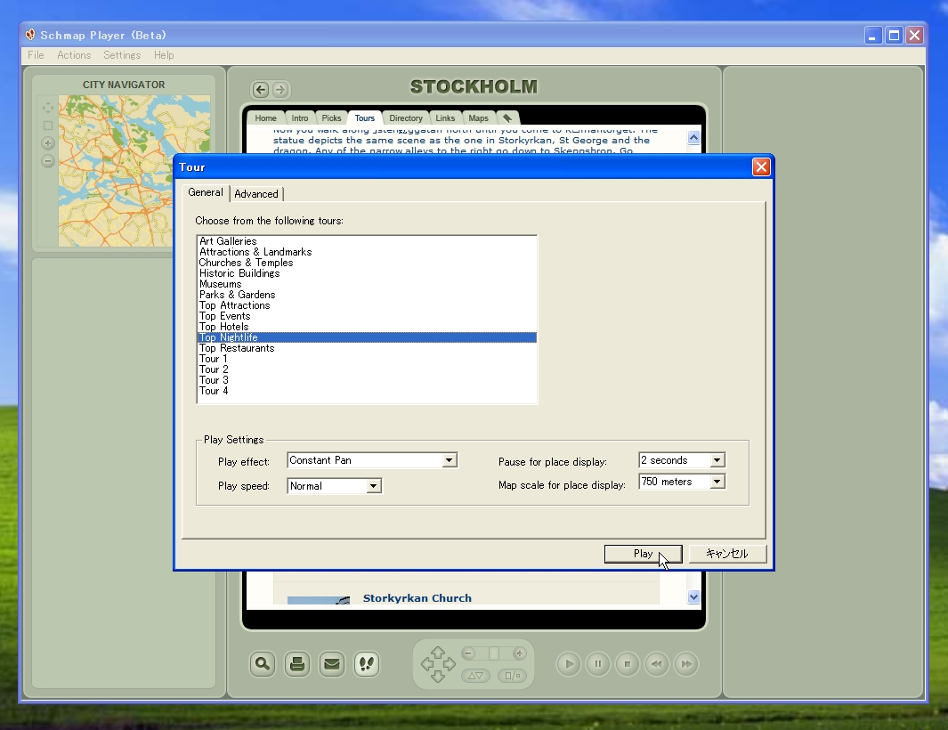Open the Storkyrkan Church link
Viewport: 948px width, 730px height.
tap(417, 597)
